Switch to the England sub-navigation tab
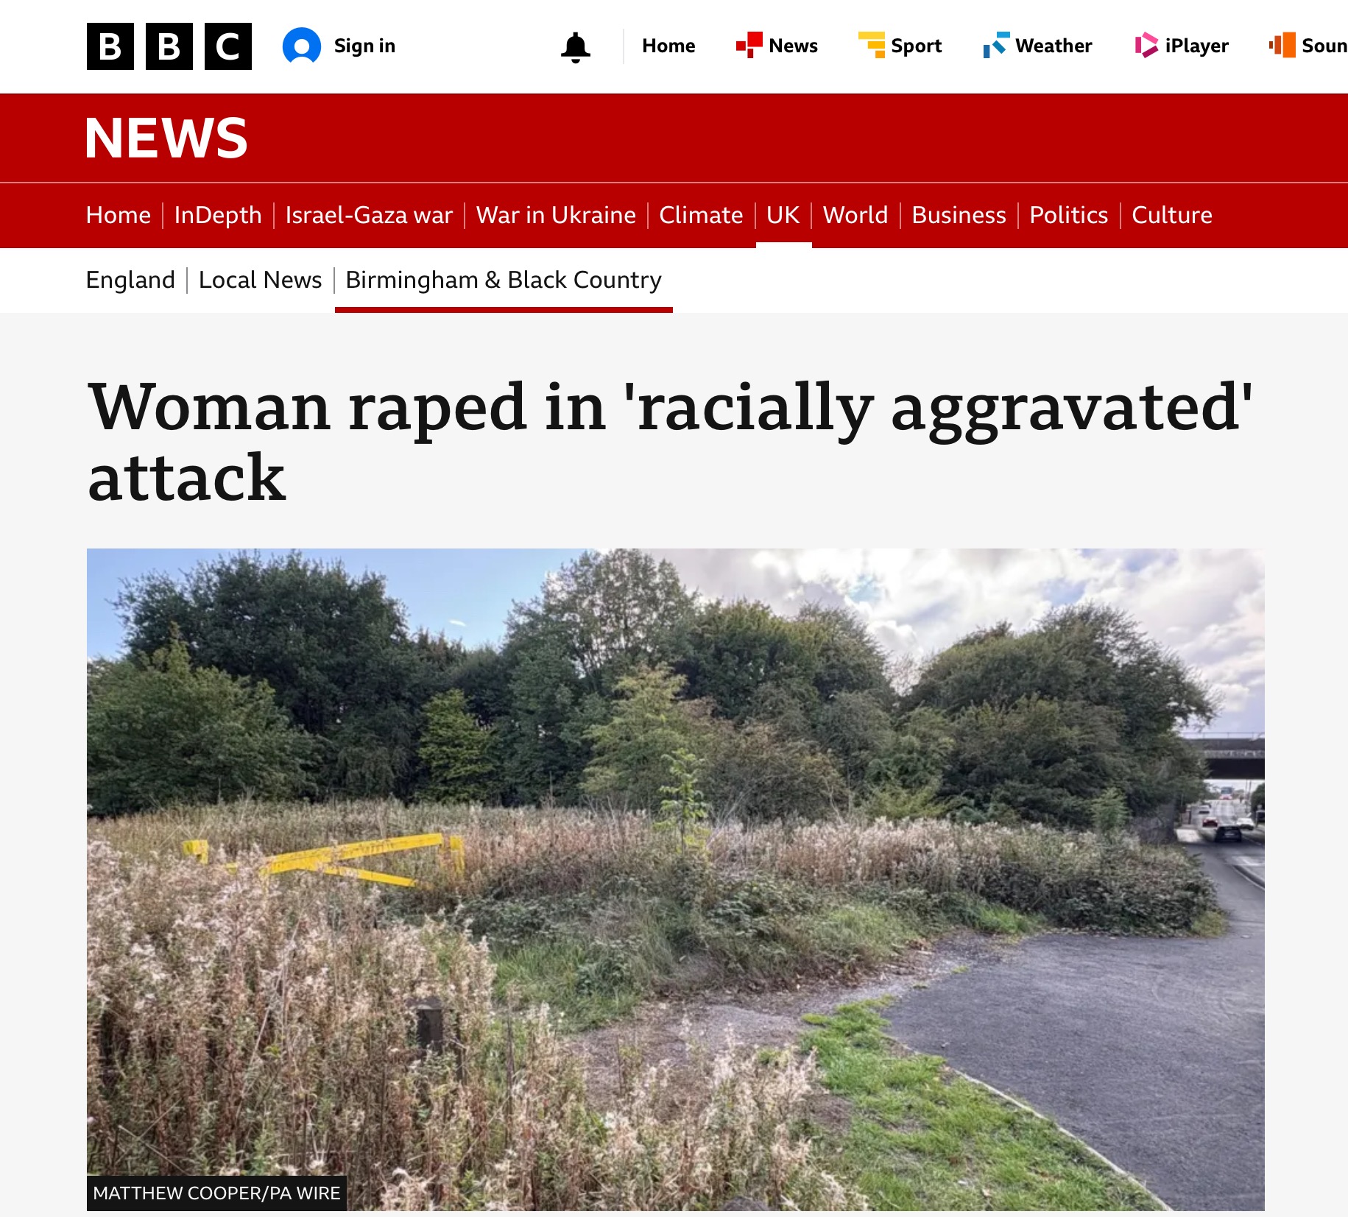 130,280
